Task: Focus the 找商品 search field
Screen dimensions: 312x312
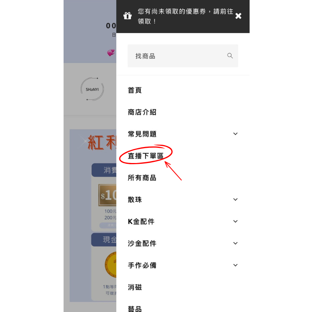Action: coord(183,56)
